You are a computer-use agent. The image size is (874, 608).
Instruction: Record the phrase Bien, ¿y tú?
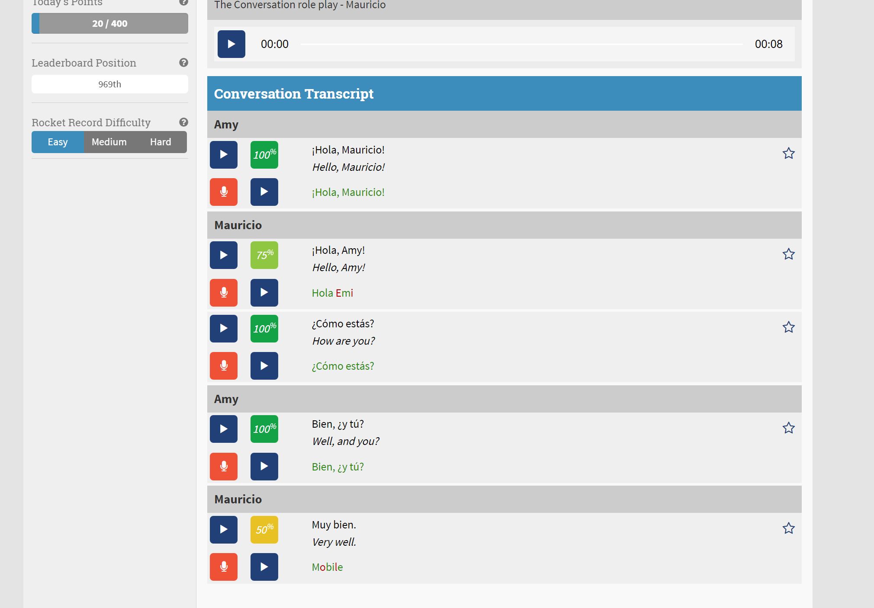(224, 467)
